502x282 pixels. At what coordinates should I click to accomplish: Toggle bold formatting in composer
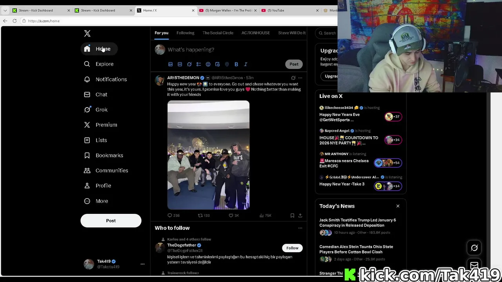[x=236, y=64]
